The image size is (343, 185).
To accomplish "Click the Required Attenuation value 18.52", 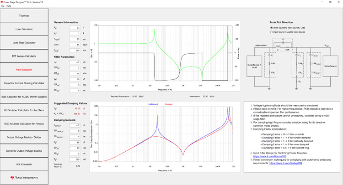I will 134,96.
